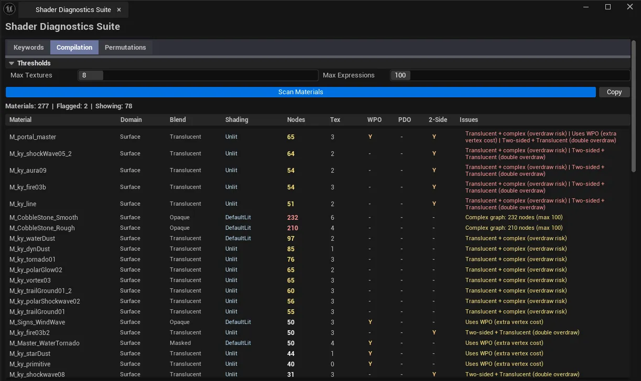Viewport: 641px width, 381px height.
Task: Click the Copy button
Action: tap(614, 92)
